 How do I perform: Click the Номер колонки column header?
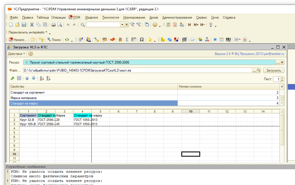coord(229,86)
